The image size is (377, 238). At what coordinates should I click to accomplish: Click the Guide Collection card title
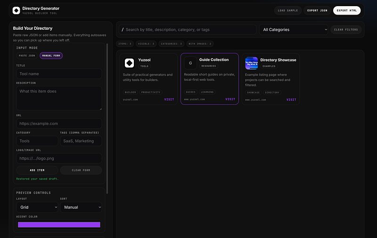click(214, 60)
